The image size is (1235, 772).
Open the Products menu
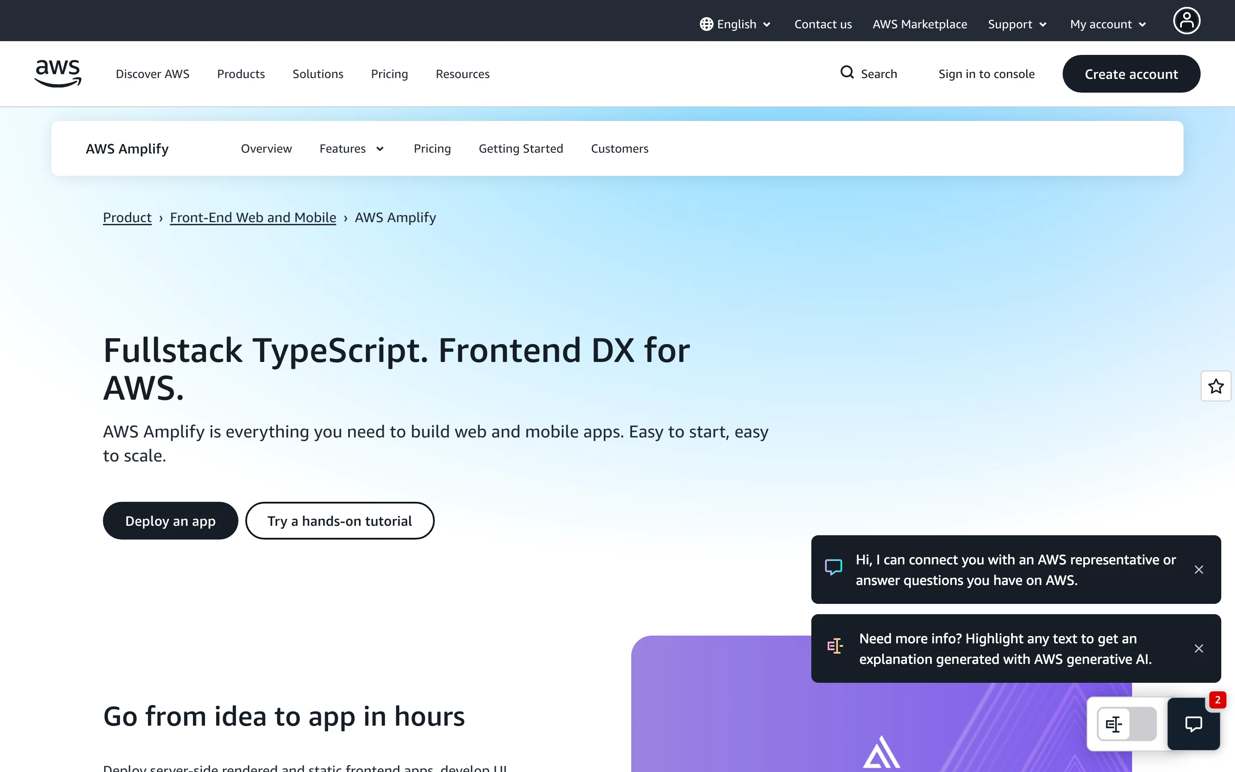(241, 74)
